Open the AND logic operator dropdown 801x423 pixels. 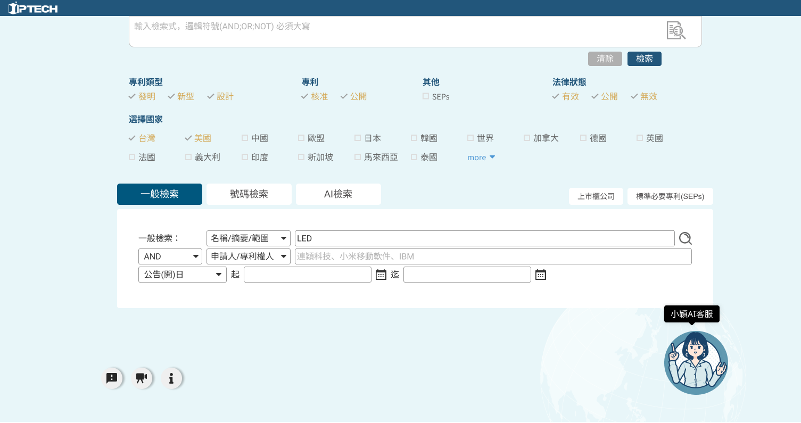point(170,256)
